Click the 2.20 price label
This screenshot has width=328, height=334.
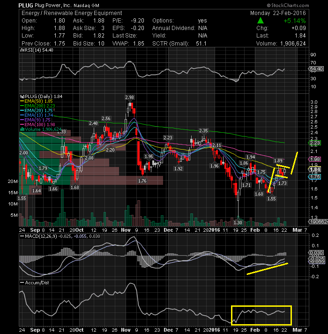(110, 150)
